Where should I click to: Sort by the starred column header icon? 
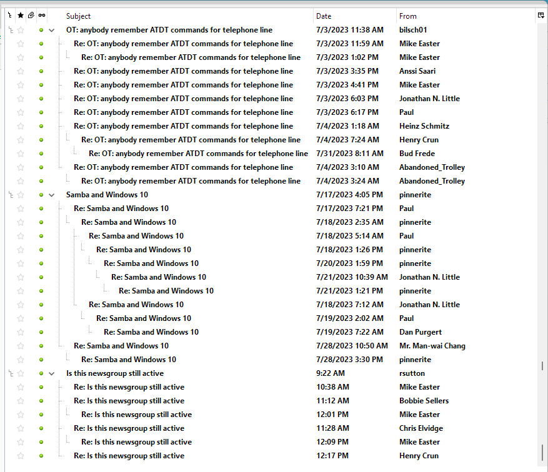[21, 16]
